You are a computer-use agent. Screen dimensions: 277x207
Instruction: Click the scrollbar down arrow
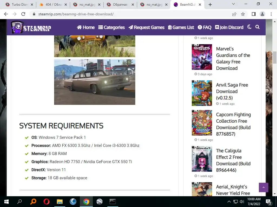275,194
